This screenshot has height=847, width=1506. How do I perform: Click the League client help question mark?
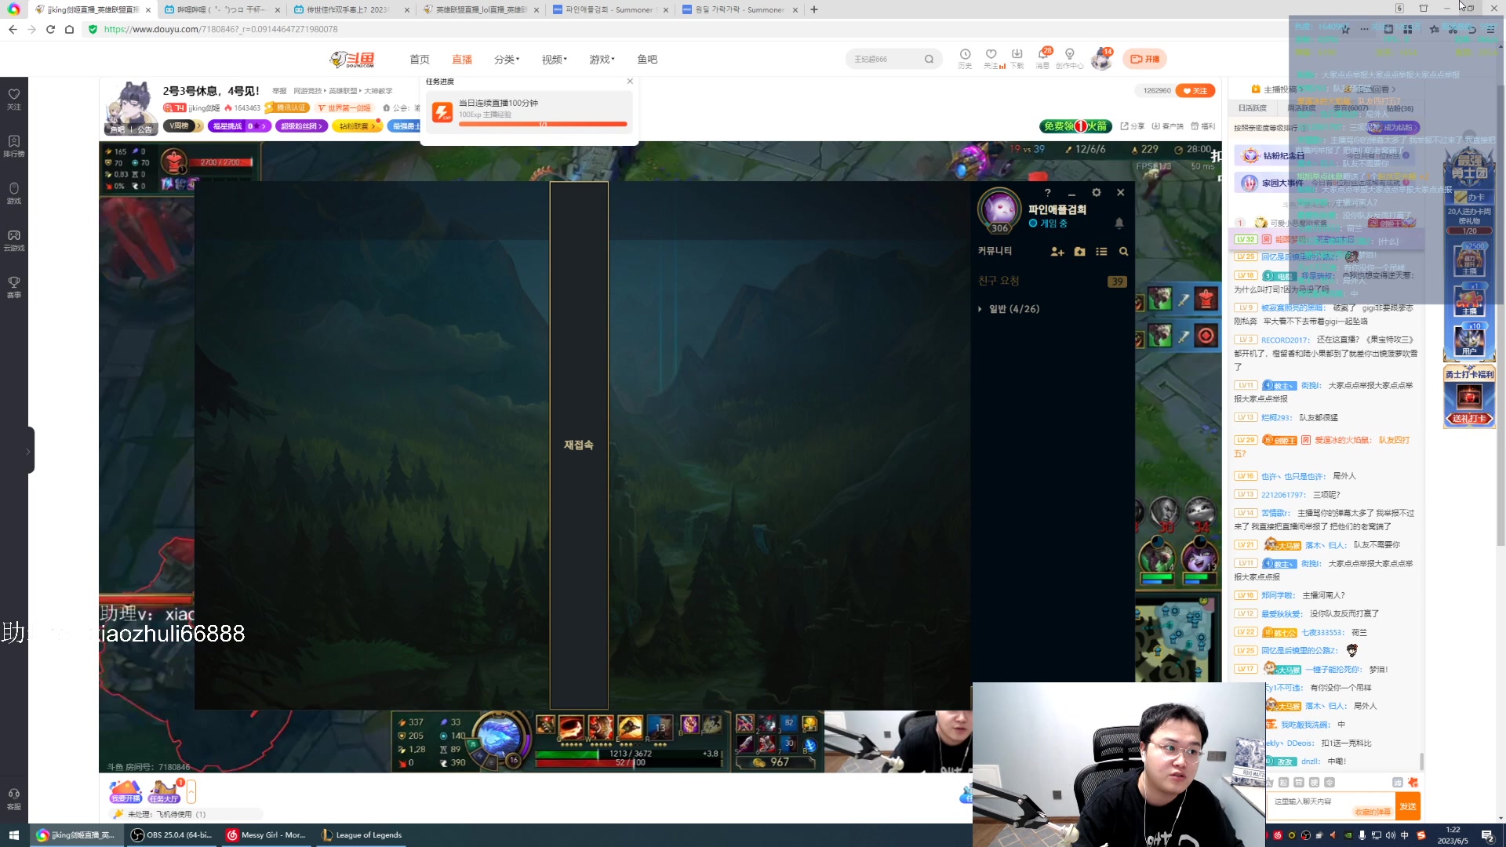tap(1047, 193)
